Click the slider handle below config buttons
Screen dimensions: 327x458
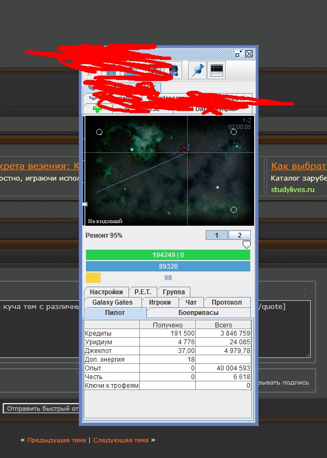[x=246, y=245]
